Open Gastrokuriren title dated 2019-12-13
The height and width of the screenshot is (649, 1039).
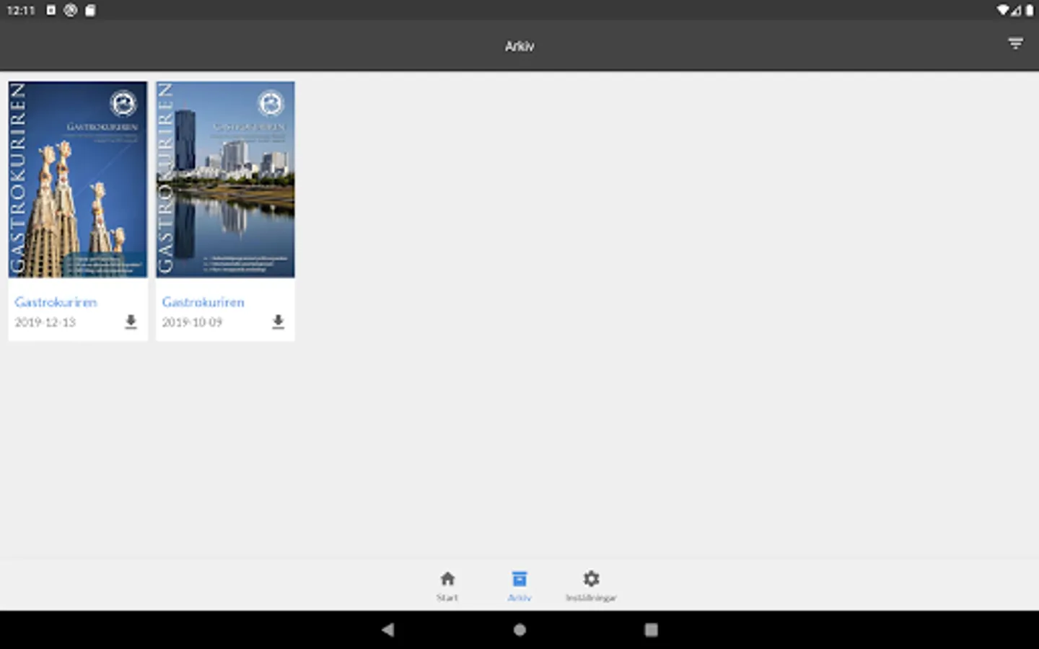(x=56, y=302)
